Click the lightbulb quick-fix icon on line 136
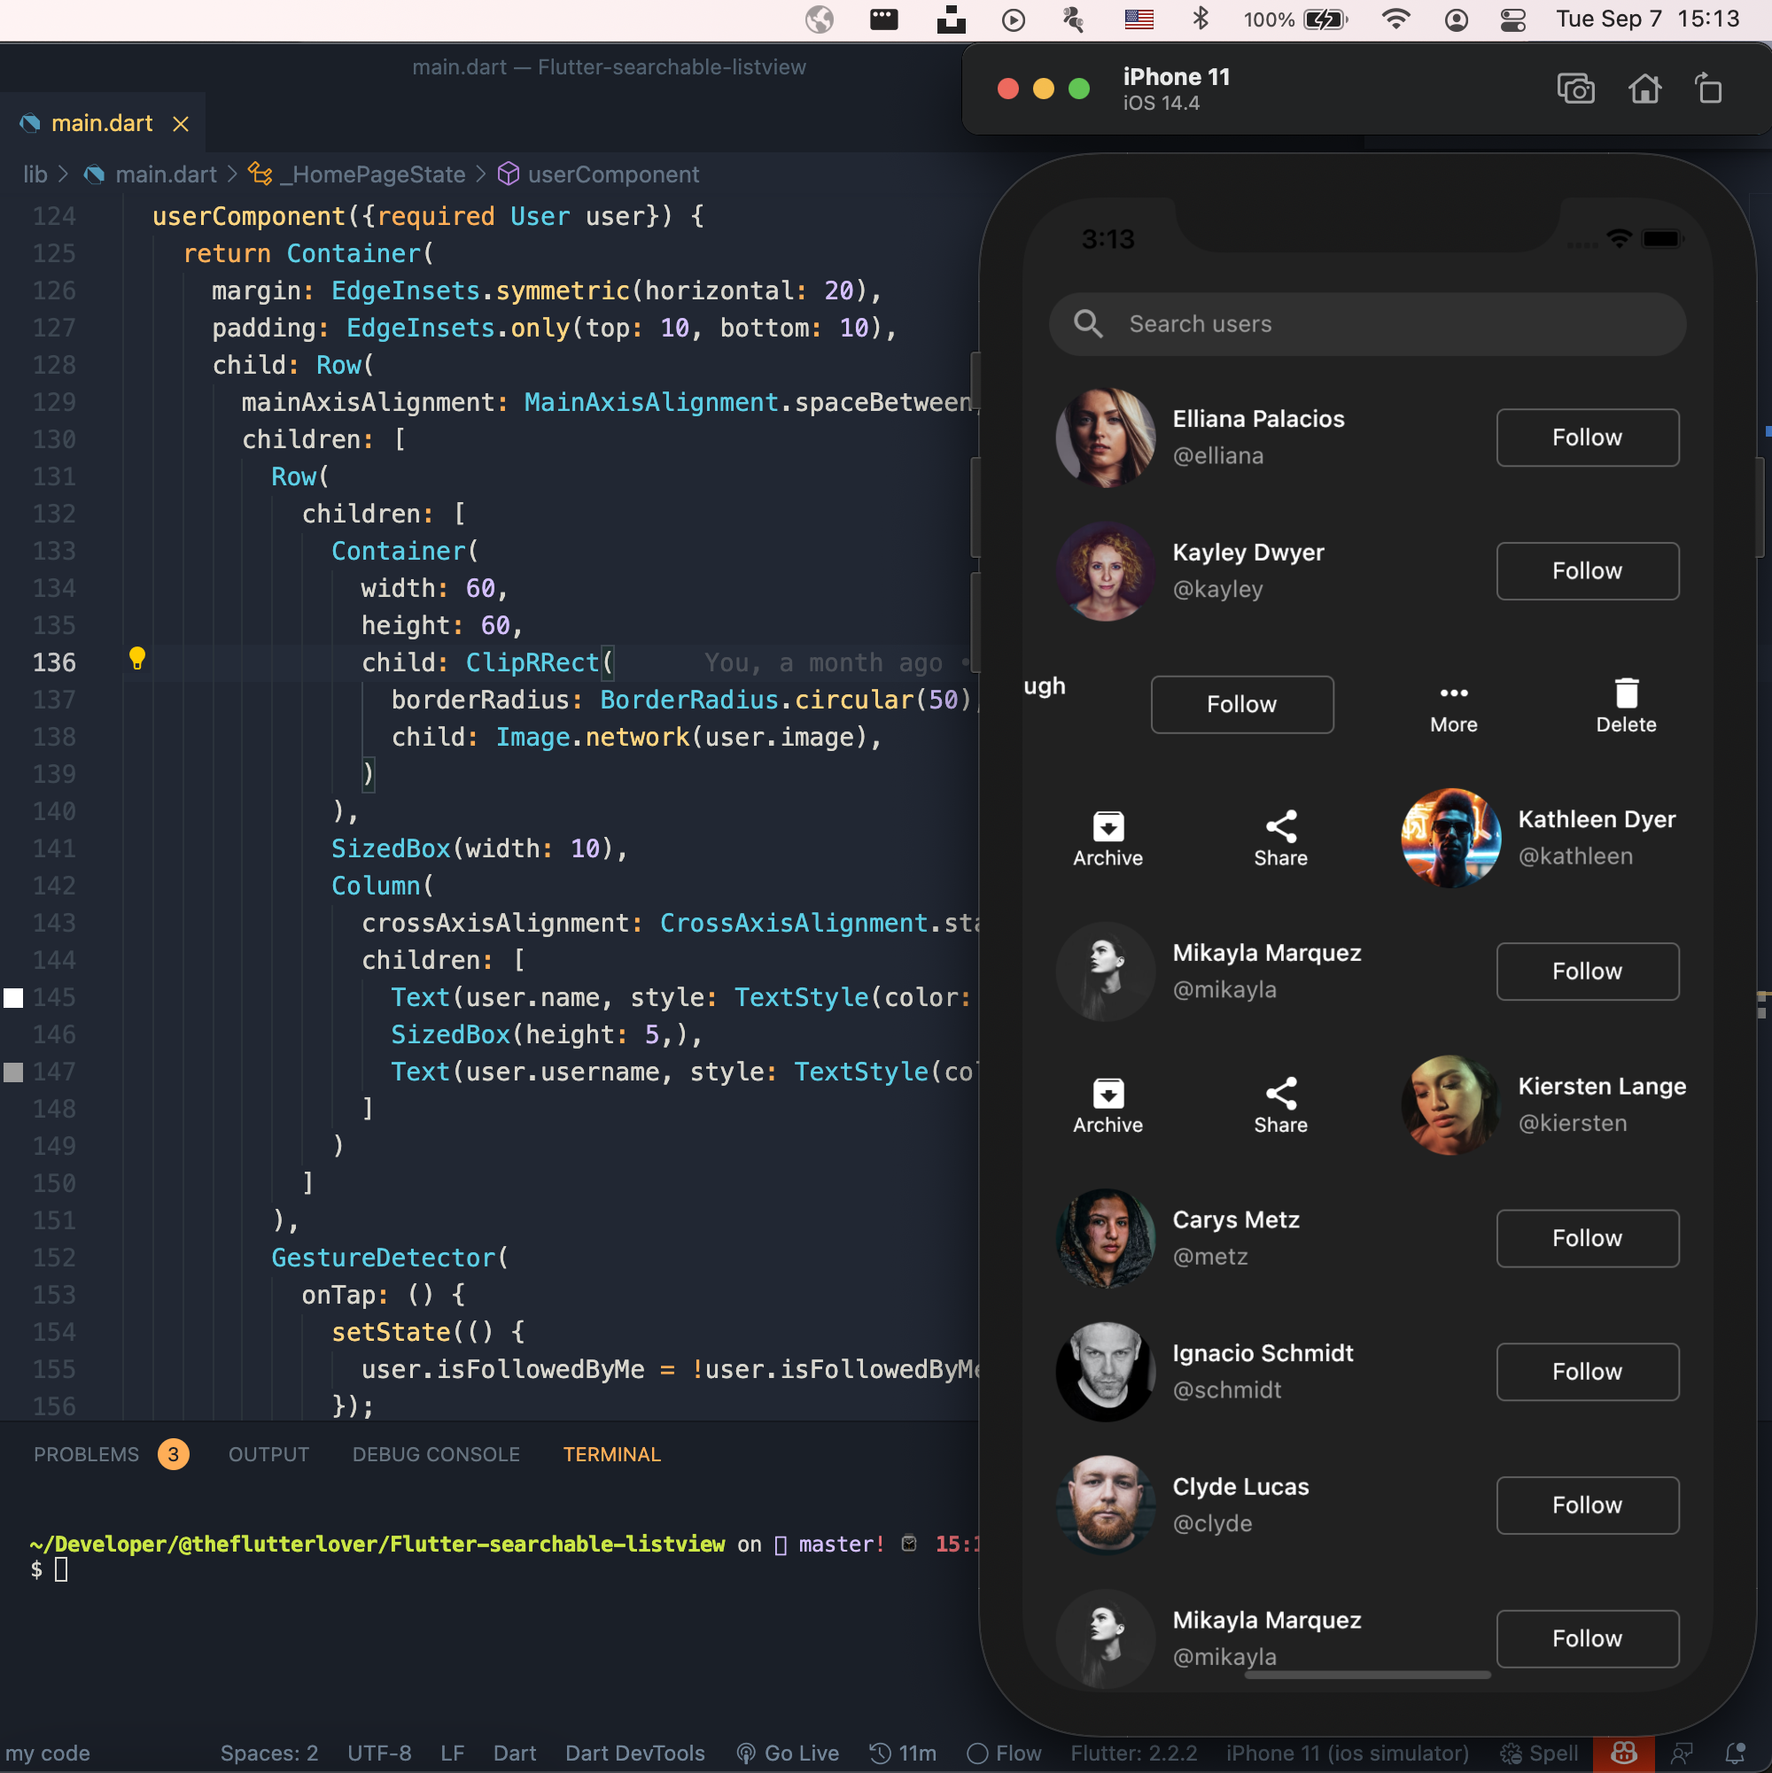 point(136,658)
